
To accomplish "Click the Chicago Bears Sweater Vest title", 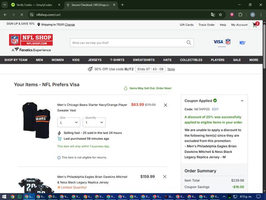I will click(x=92, y=107).
